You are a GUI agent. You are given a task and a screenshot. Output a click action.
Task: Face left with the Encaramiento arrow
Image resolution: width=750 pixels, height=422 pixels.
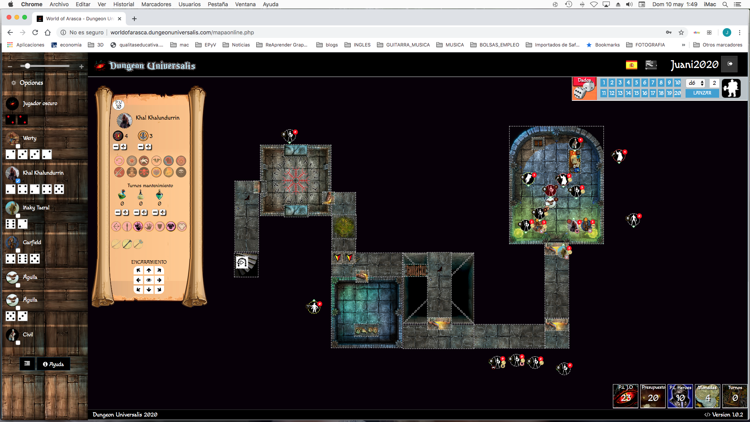[138, 280]
